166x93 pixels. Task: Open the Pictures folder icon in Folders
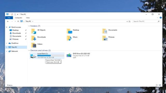[x=105, y=38]
